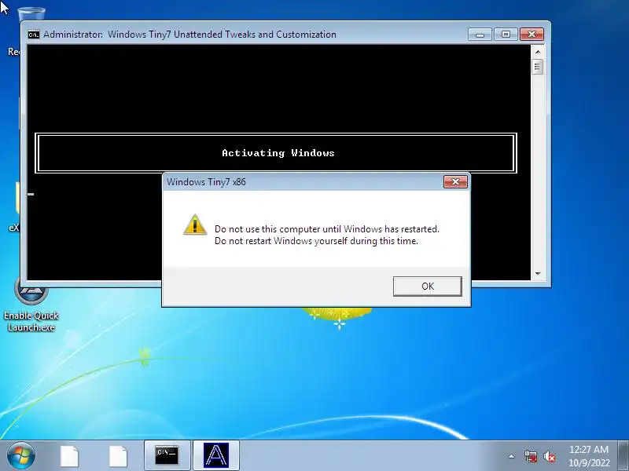This screenshot has width=629, height=471.
Task: Open the Windows Start orb
Action: tap(20, 455)
